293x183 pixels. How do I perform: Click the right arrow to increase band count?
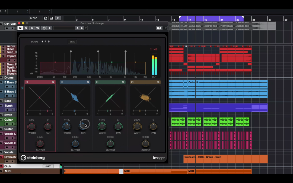pos(49,41)
